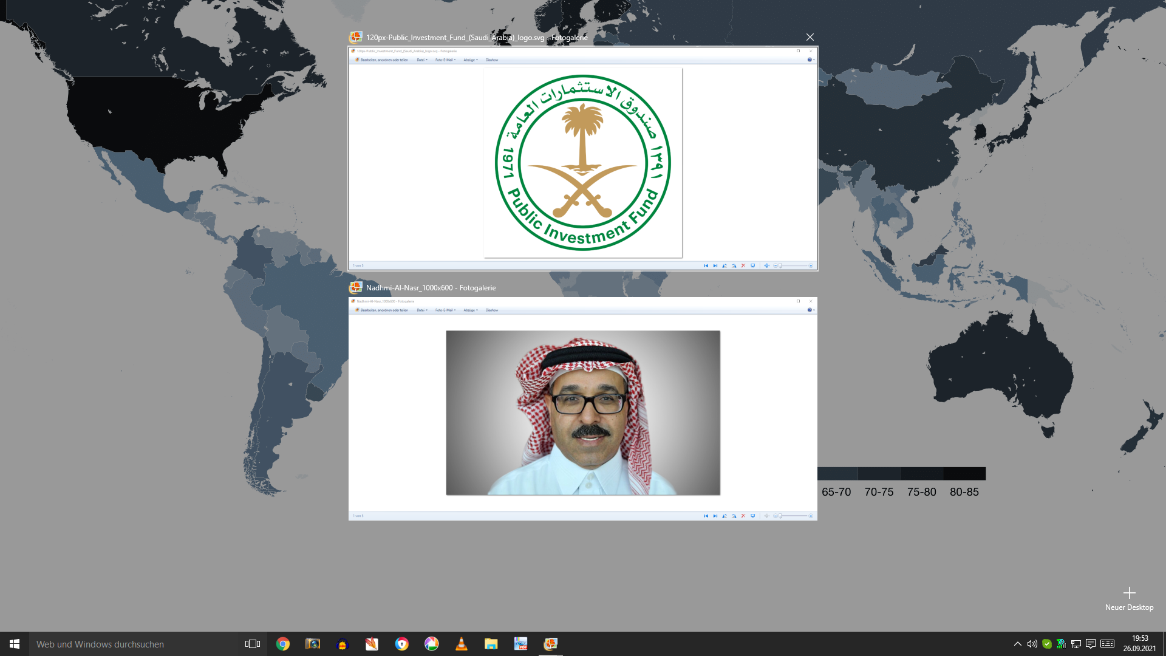Close the Public Investment Fund logo window in Task View
This screenshot has width=1166, height=656.
[x=810, y=38]
